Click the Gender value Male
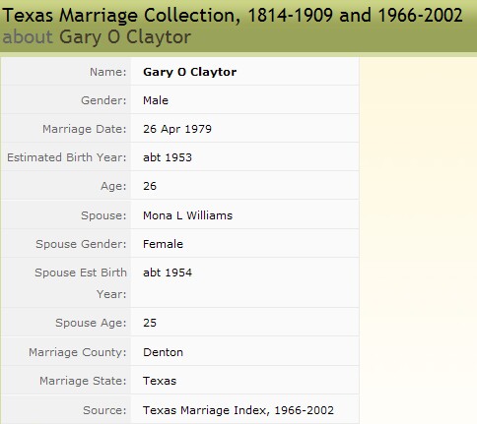Viewport: 477px width, 424px height. click(x=156, y=100)
